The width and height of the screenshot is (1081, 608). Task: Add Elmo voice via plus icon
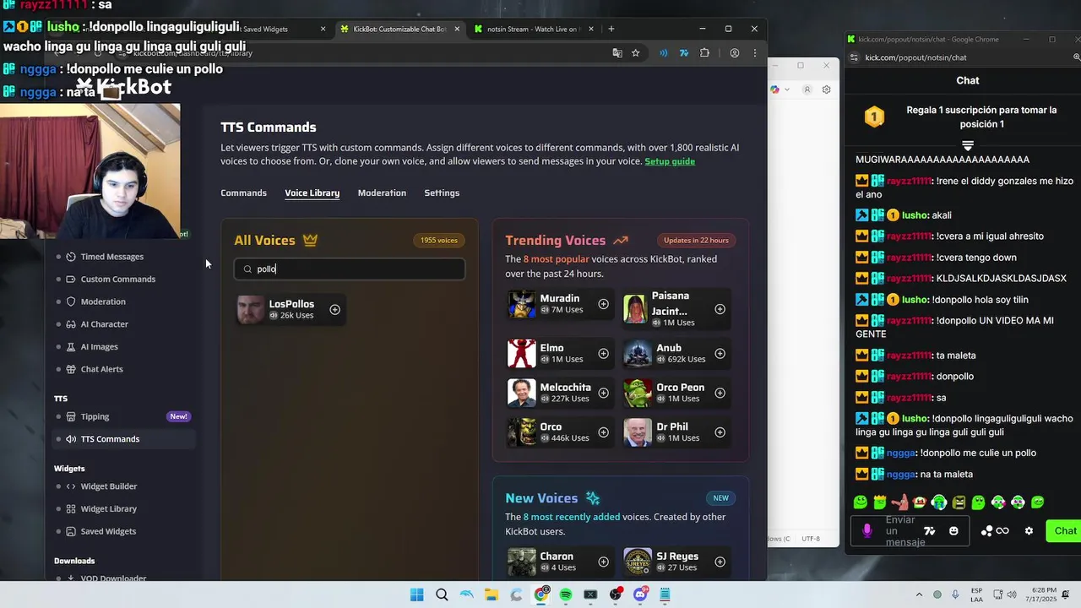click(x=603, y=354)
